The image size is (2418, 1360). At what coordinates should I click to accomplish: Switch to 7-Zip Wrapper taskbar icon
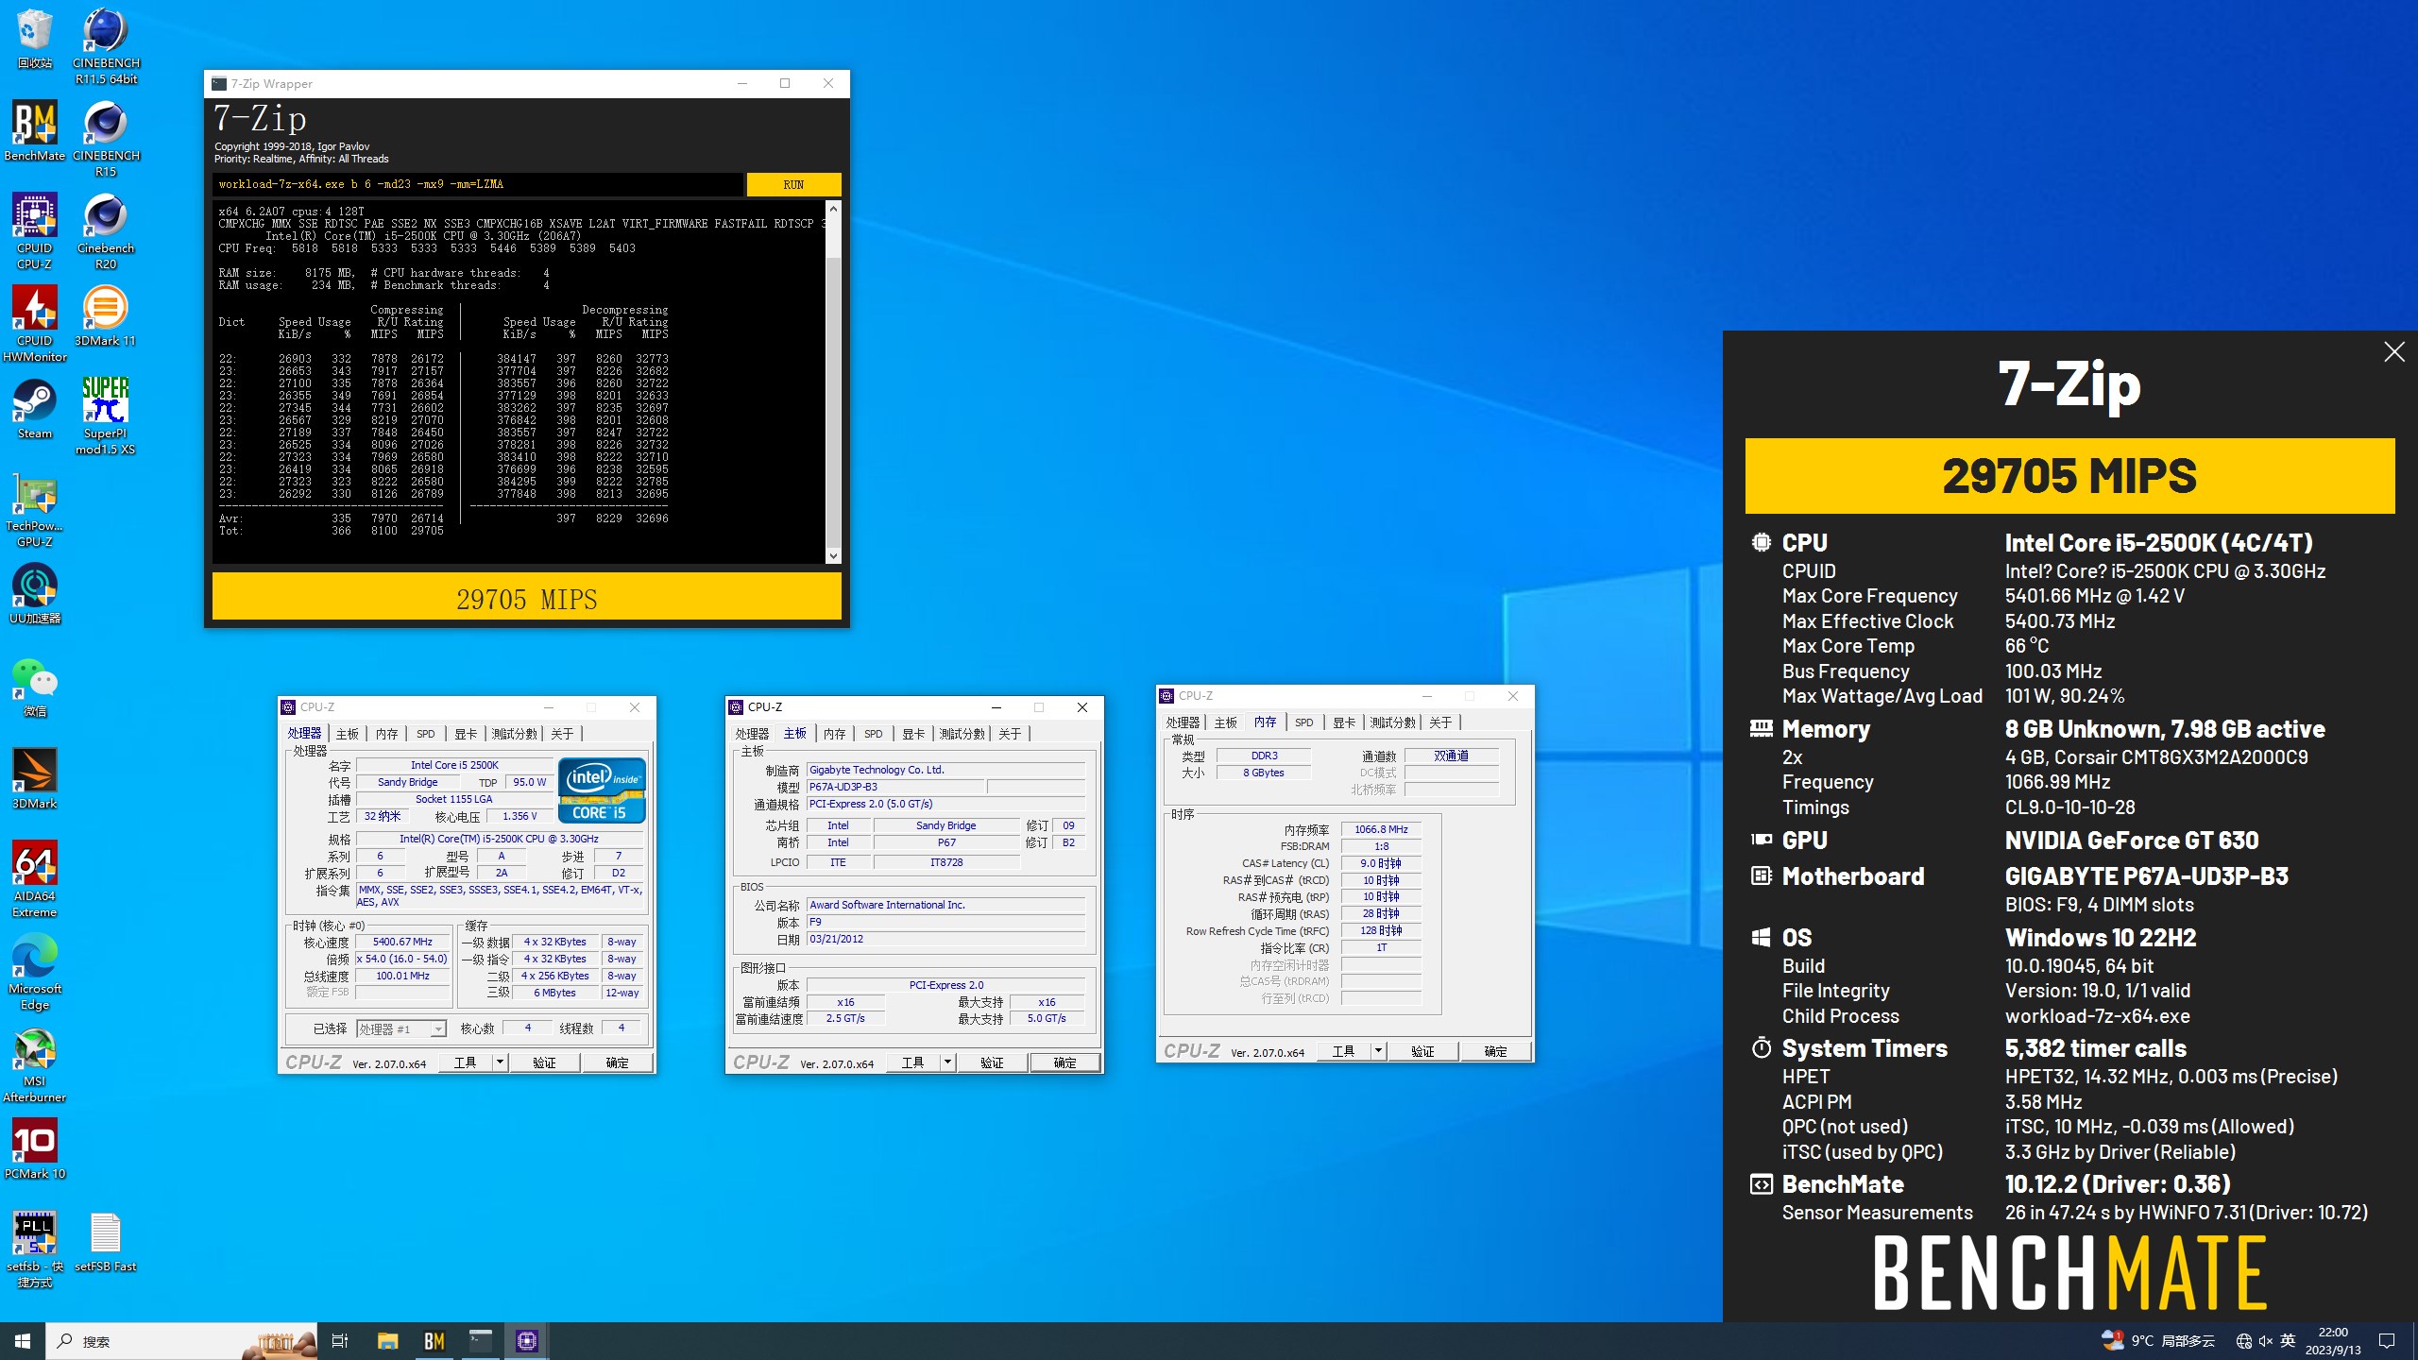[481, 1341]
